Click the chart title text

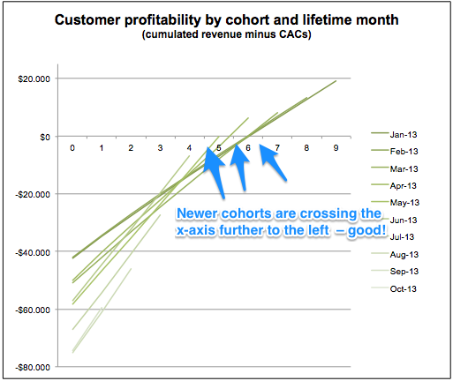(226, 20)
